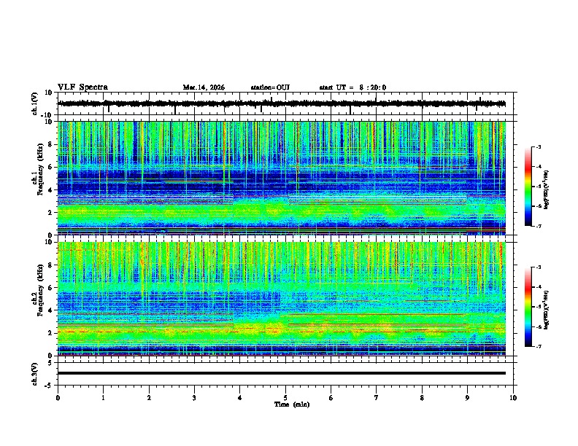The width and height of the screenshot is (578, 446).
Task: Click the '-6' tick on ch.2 colorbar
Action: 538,326
